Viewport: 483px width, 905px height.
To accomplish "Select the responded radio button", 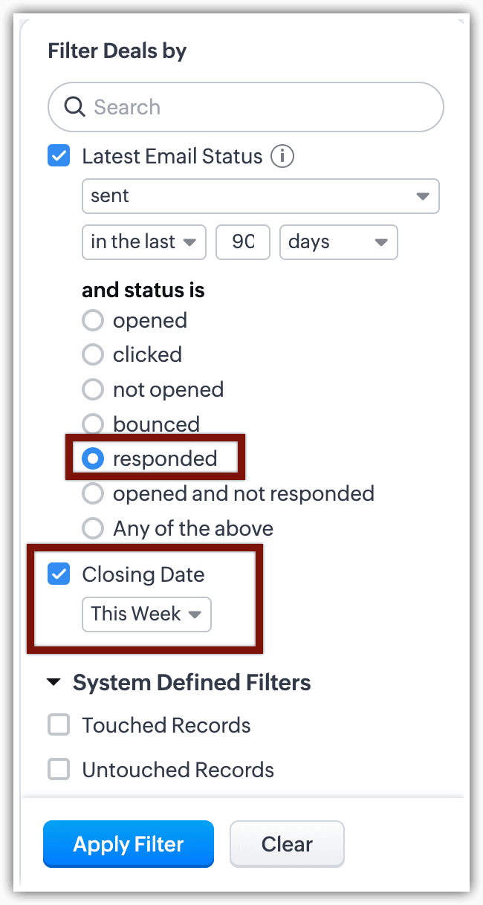I will [93, 459].
